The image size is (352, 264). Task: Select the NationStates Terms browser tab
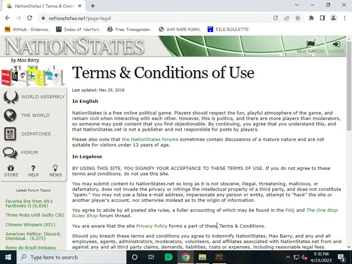tap(44, 6)
